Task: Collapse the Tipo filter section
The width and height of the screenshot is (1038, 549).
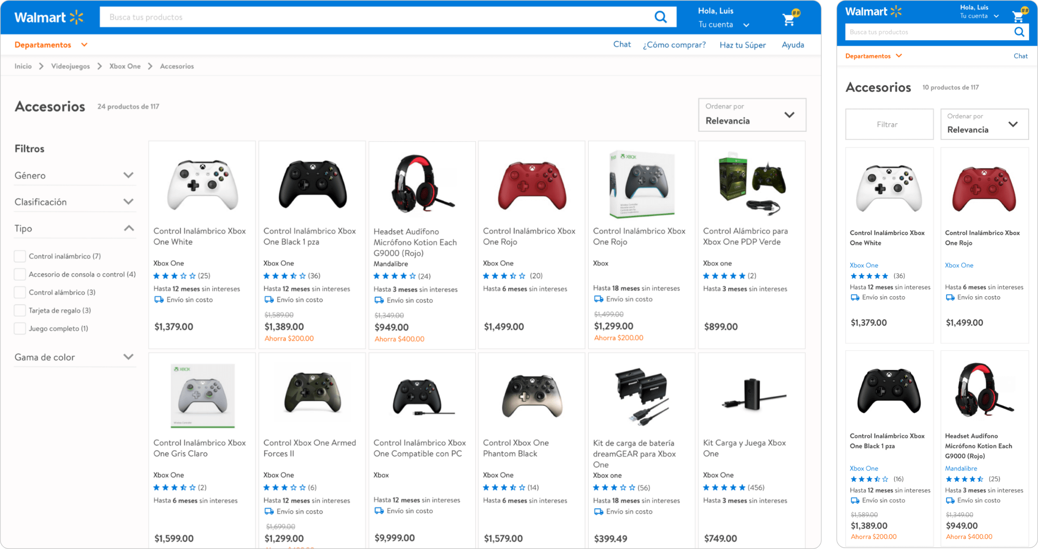Action: tap(128, 229)
